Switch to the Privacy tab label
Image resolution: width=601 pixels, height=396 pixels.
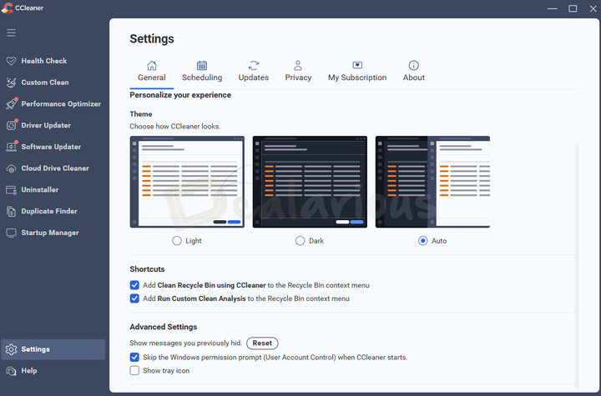298,78
